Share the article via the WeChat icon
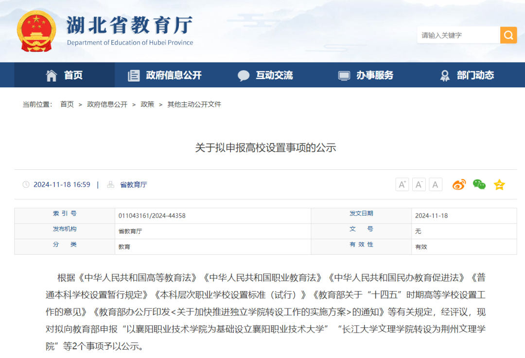The width and height of the screenshot is (525, 358). (x=479, y=184)
